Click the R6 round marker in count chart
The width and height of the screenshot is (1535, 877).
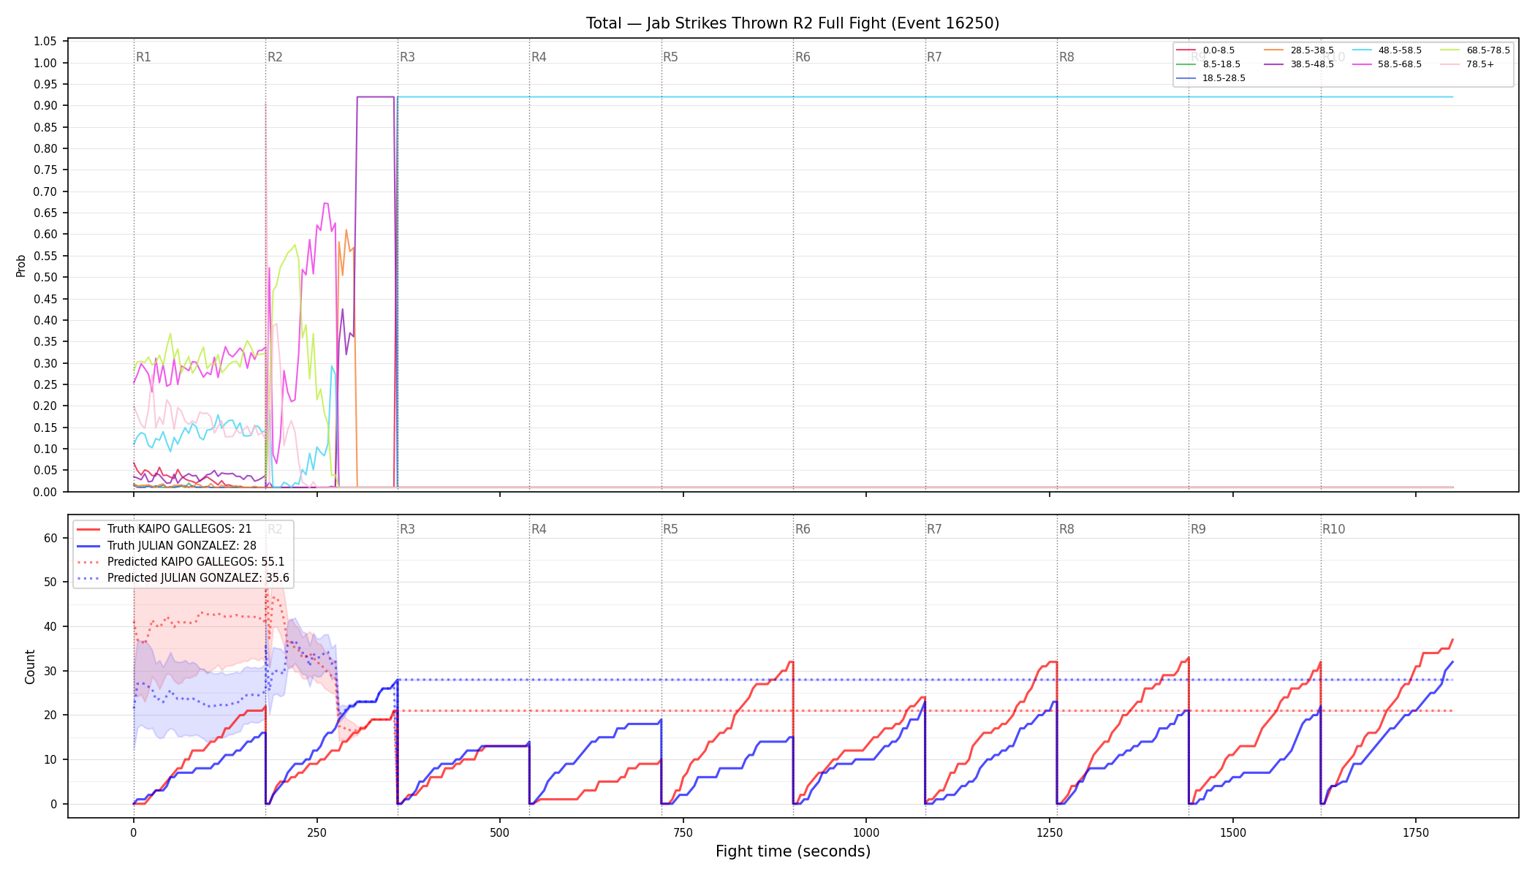803,529
